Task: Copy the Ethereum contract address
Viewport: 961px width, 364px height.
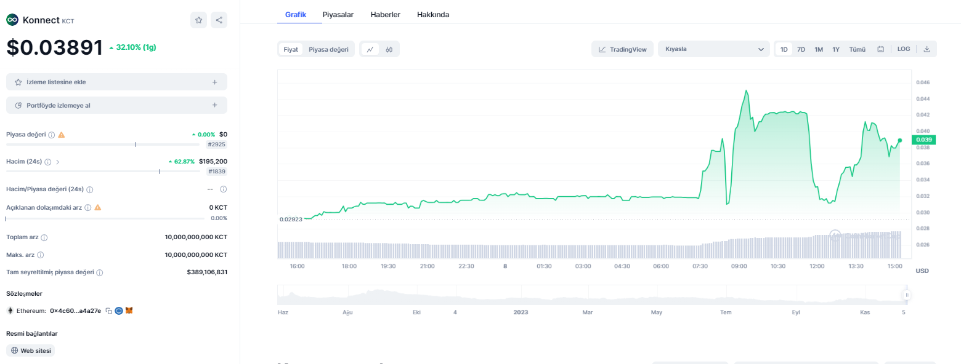Action: click(108, 311)
